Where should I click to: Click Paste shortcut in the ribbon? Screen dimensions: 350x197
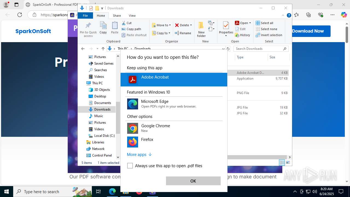coord(134,35)
